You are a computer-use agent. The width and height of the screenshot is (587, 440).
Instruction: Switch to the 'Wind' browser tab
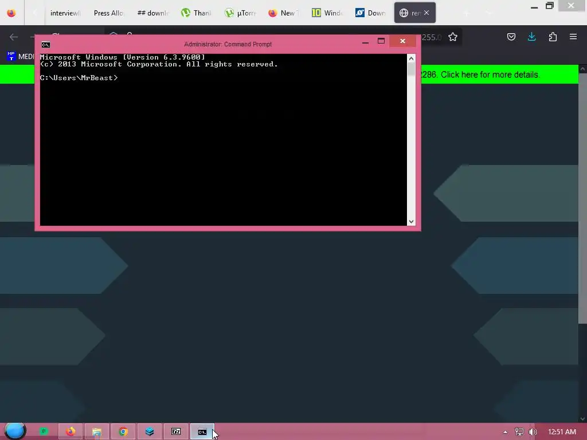coord(327,13)
